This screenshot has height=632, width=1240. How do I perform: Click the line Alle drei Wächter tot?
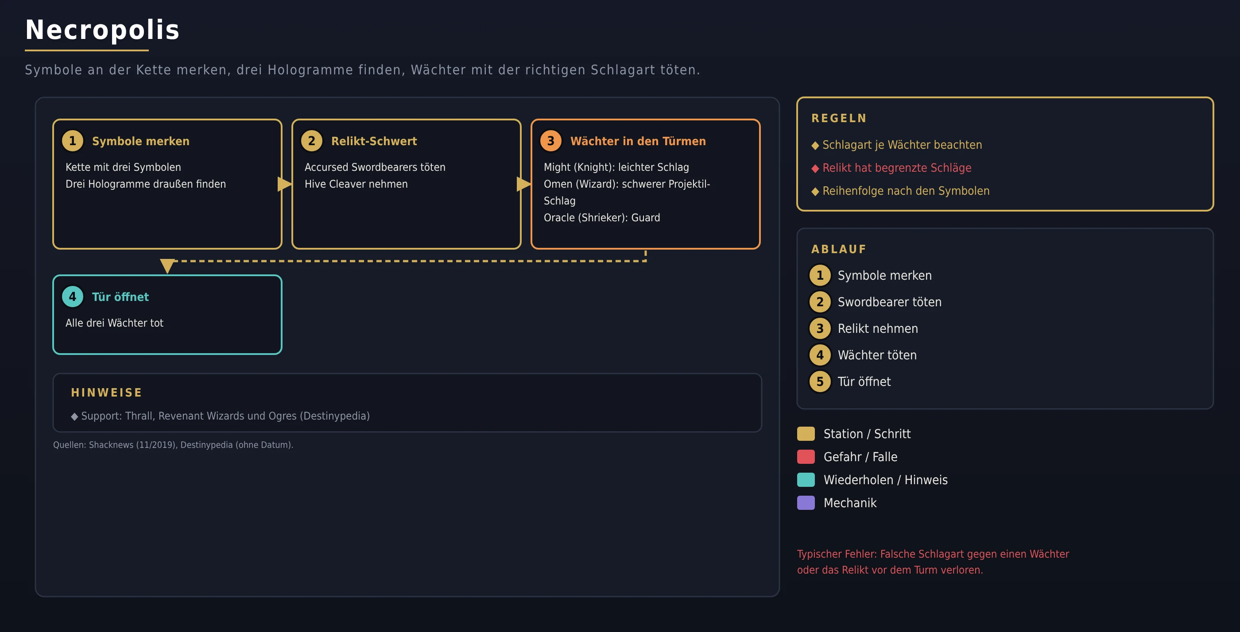pyautogui.click(x=115, y=323)
